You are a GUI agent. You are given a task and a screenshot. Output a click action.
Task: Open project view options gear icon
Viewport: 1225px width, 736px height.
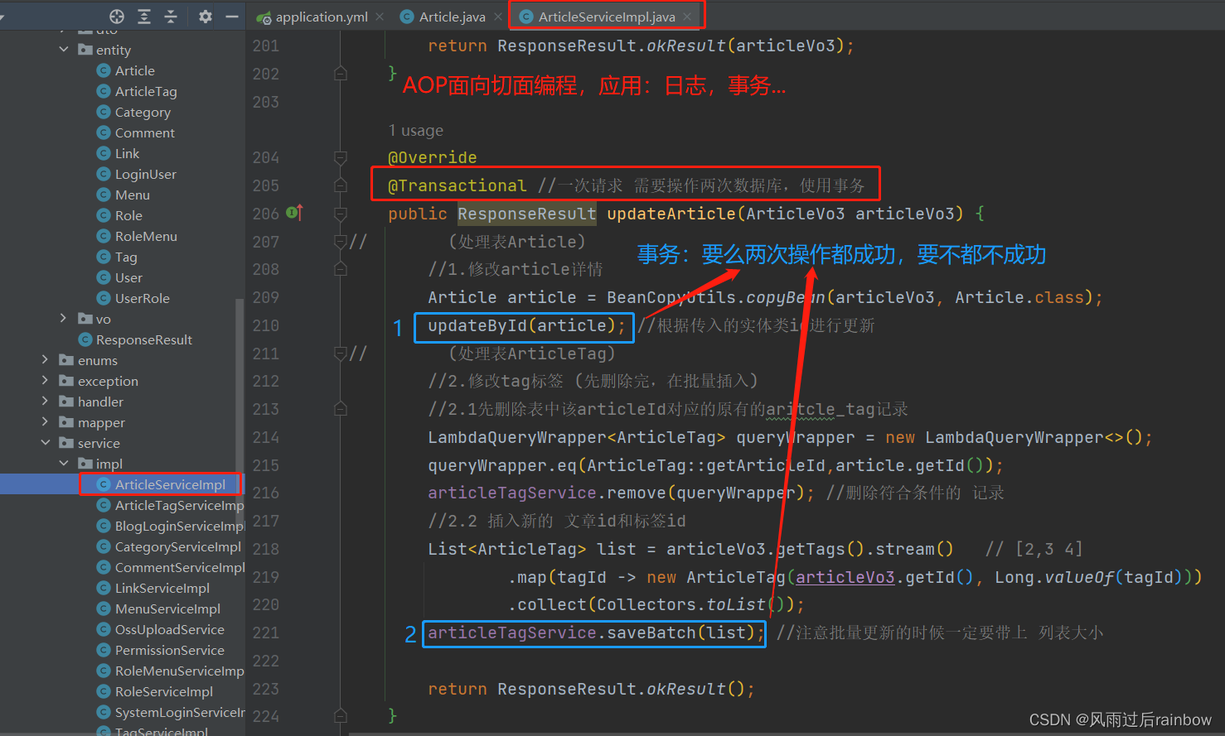[x=206, y=17]
